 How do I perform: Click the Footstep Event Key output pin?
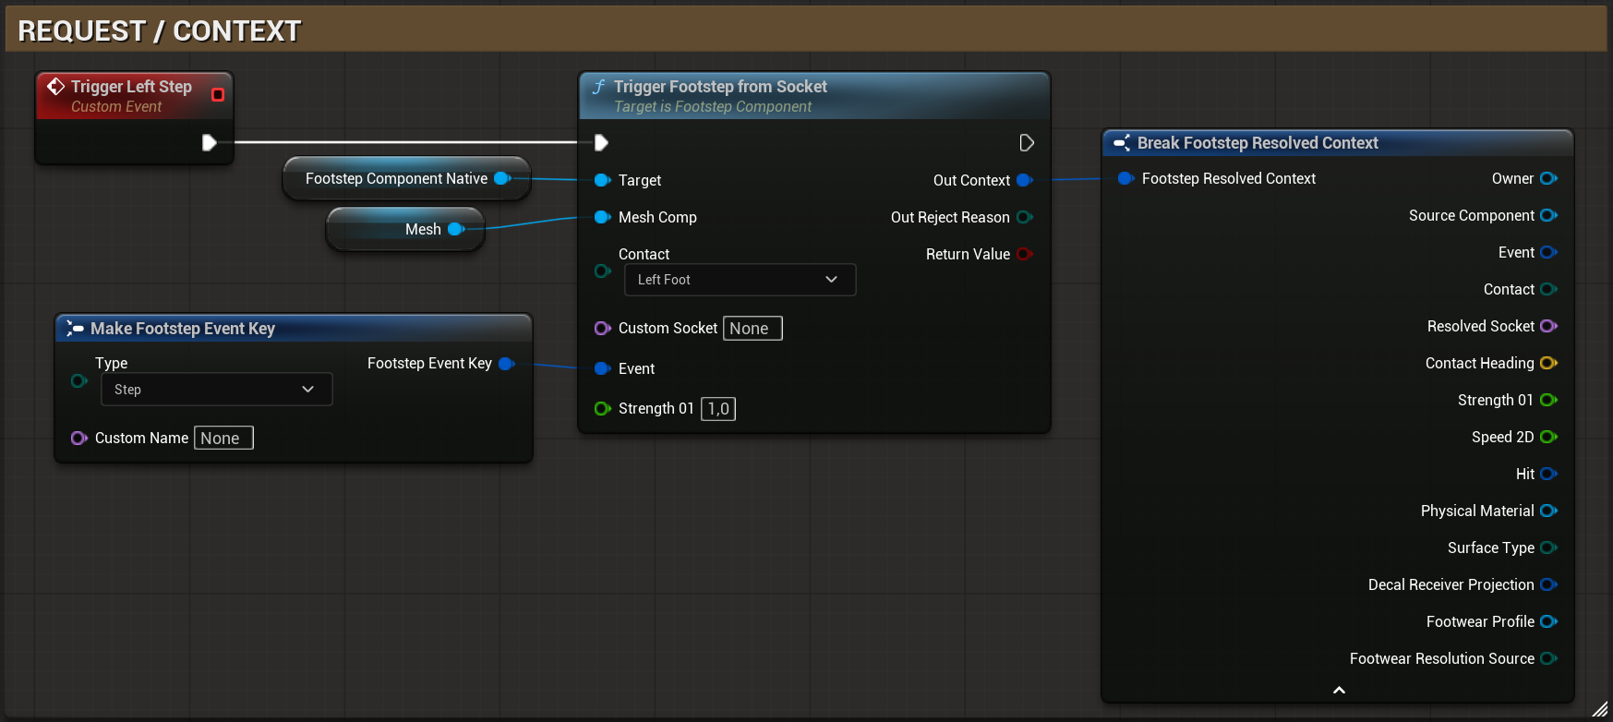507,363
